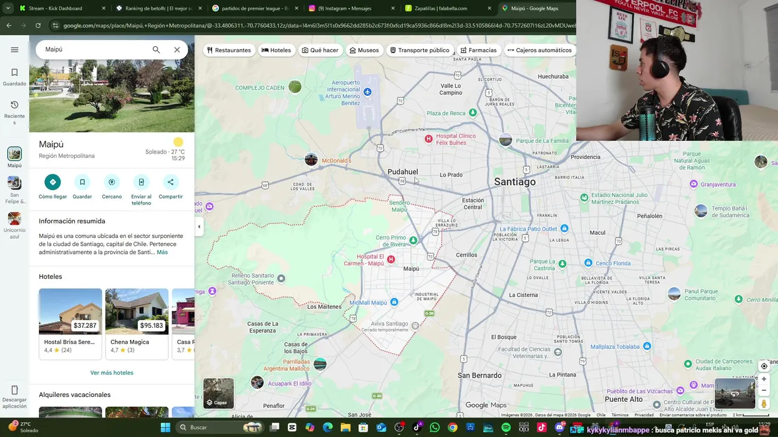Zoom in with the plus button
The height and width of the screenshot is (437, 778).
(x=764, y=379)
